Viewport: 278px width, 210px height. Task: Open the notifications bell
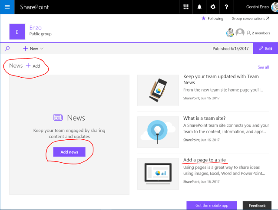pyautogui.click(x=199, y=7)
